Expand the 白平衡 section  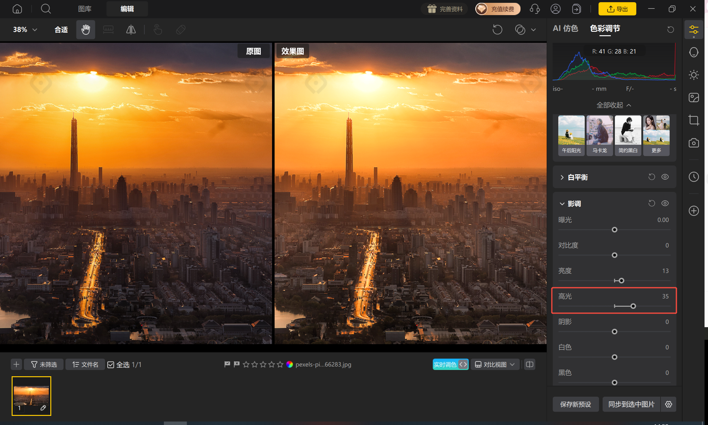coord(562,177)
